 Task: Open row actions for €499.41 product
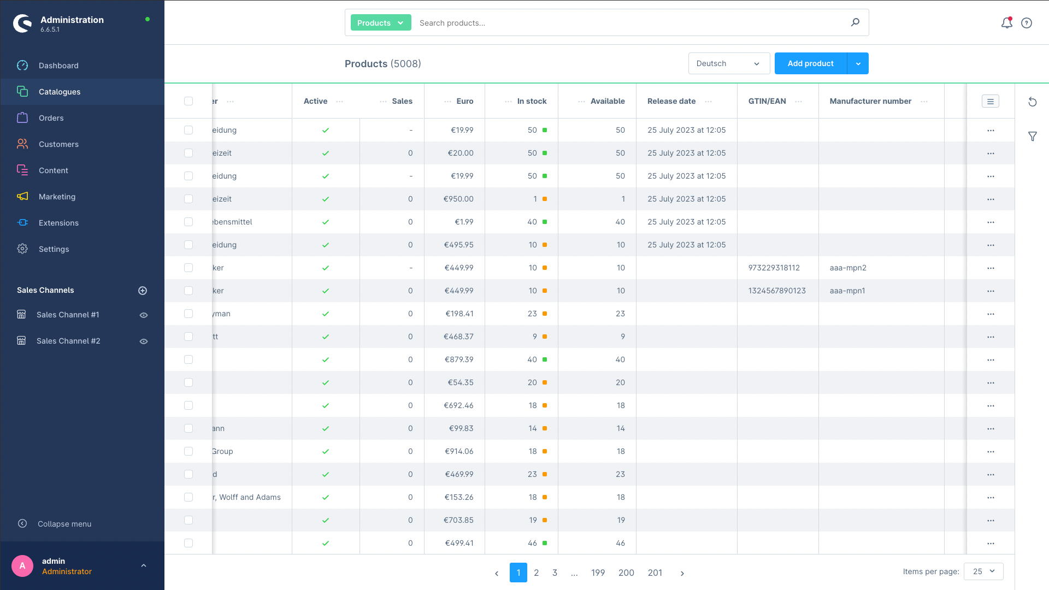coord(991,544)
